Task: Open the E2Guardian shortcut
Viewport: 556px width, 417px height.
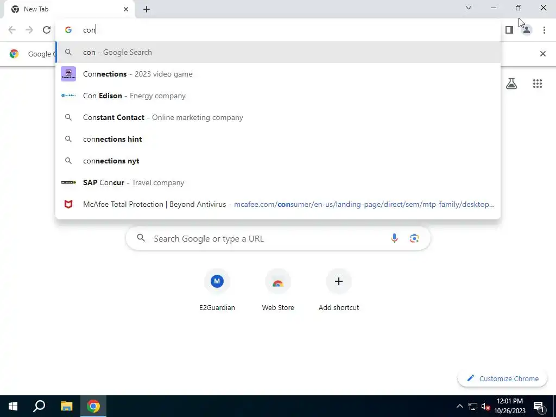Action: coord(217,290)
